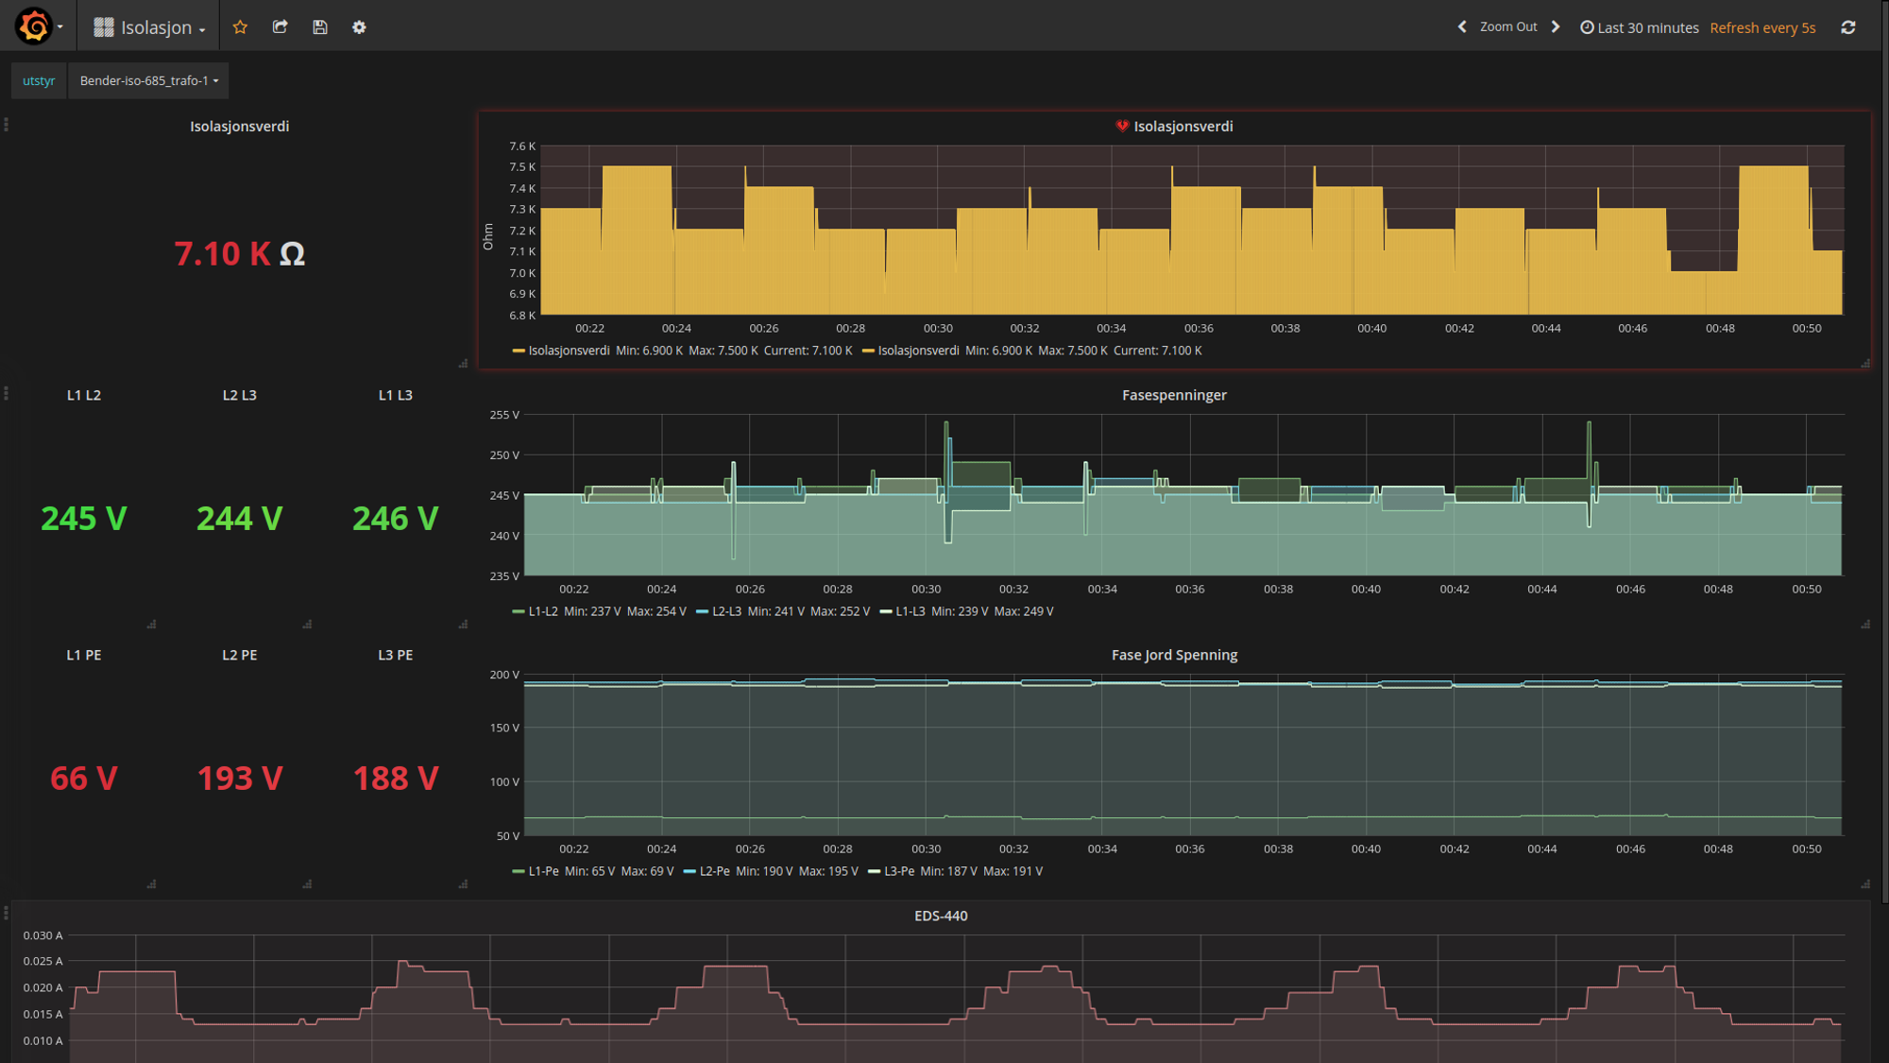Open the L1 L3 panel title
Viewport: 1889px width, 1063px height.
[395, 395]
